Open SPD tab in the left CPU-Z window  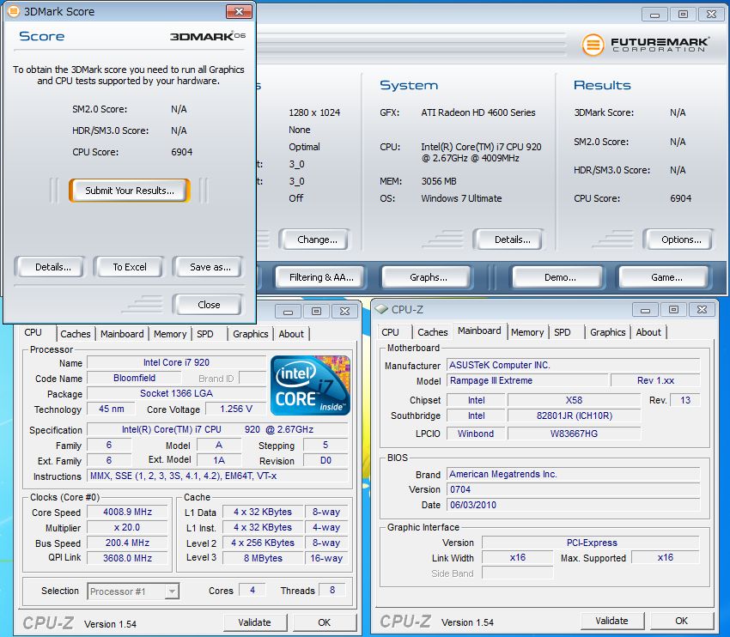click(205, 334)
